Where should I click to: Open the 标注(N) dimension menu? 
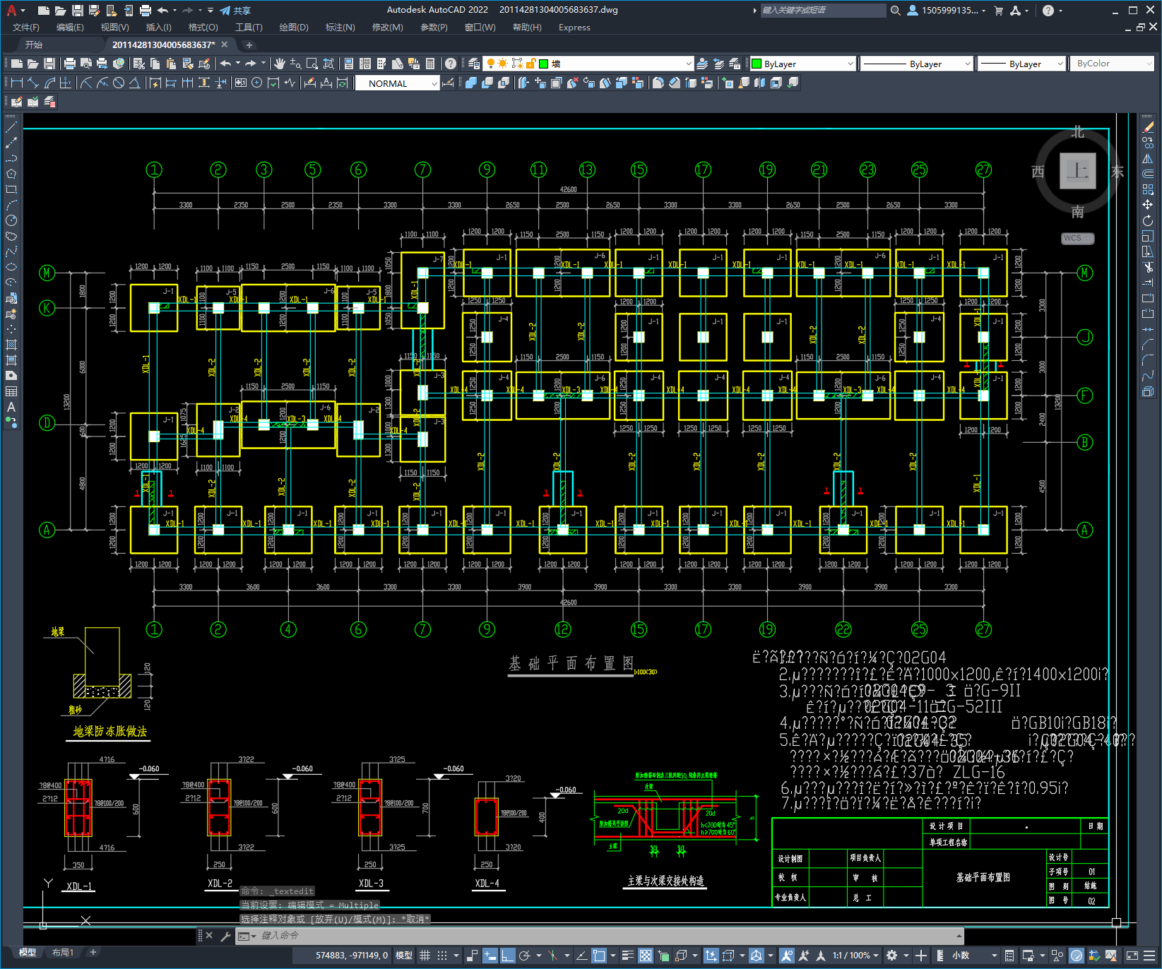(x=340, y=28)
